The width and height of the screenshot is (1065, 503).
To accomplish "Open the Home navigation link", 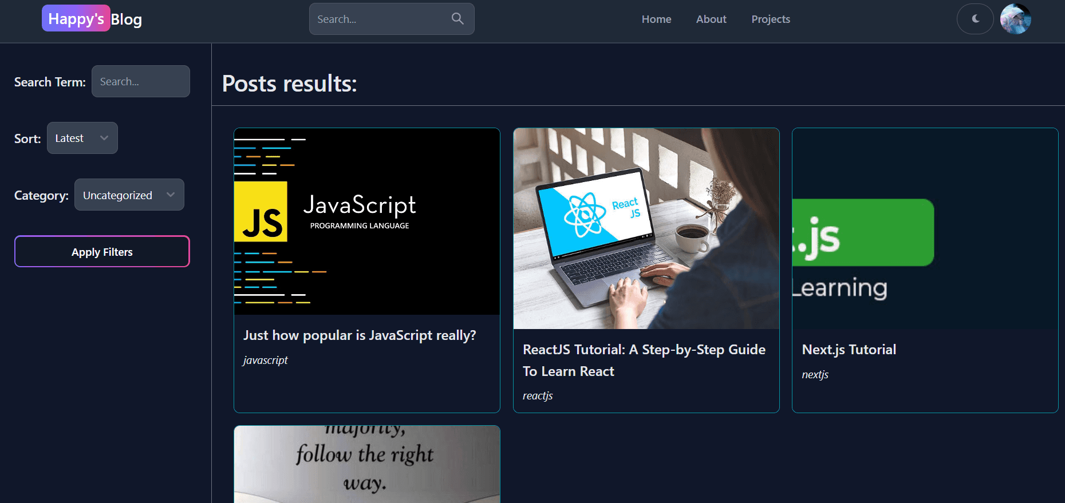I will pos(656,19).
